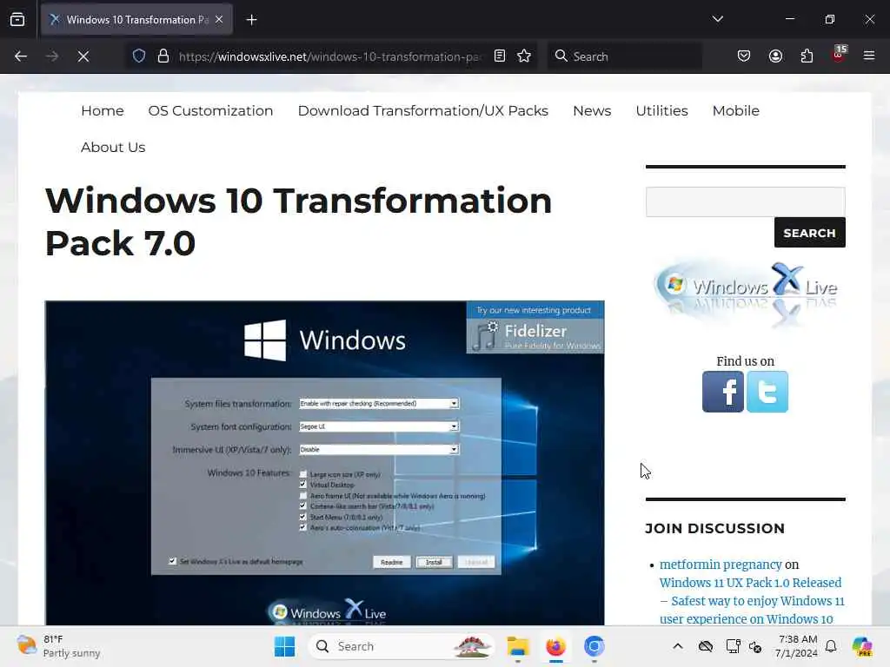Viewport: 890px width, 667px height.
Task: Open the Copilot preview icon
Action: (862, 646)
